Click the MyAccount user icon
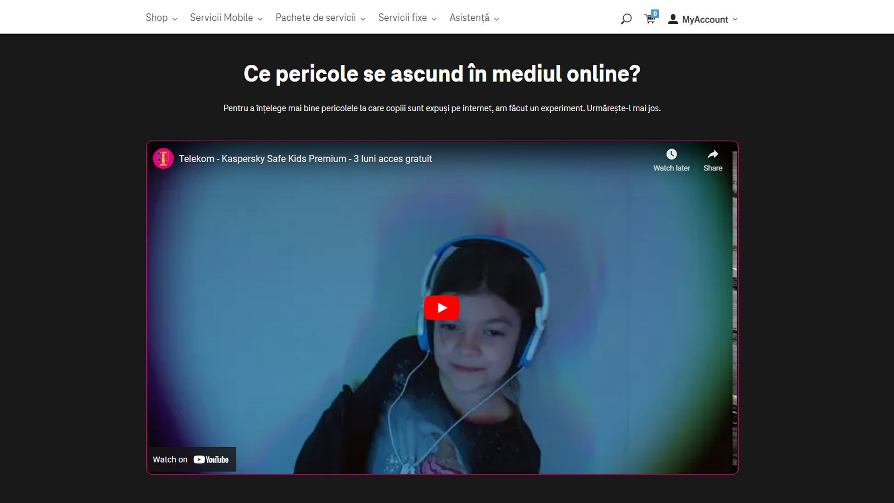The image size is (894, 503). tap(673, 19)
